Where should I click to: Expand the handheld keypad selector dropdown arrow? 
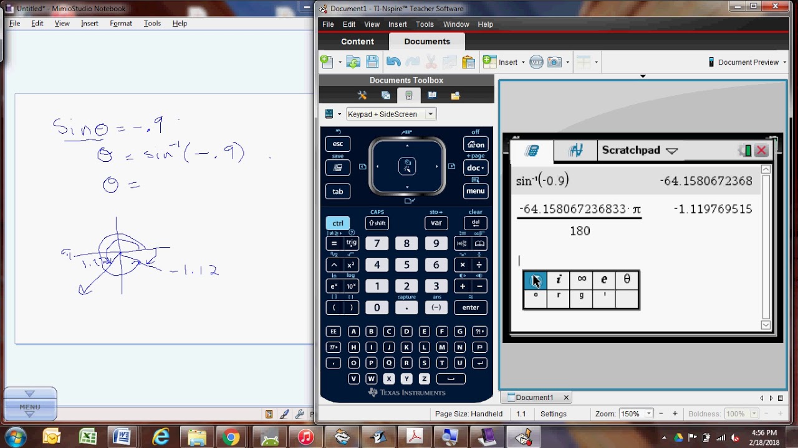pyautogui.click(x=340, y=114)
